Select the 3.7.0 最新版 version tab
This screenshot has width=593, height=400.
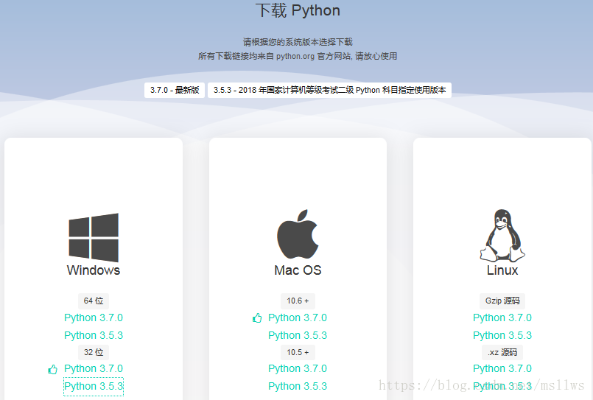tap(175, 90)
